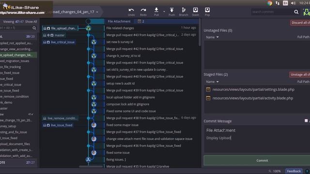The height and width of the screenshot is (174, 310).
Task: Select commit 'Merge pull request #38'
Action: (143, 118)
